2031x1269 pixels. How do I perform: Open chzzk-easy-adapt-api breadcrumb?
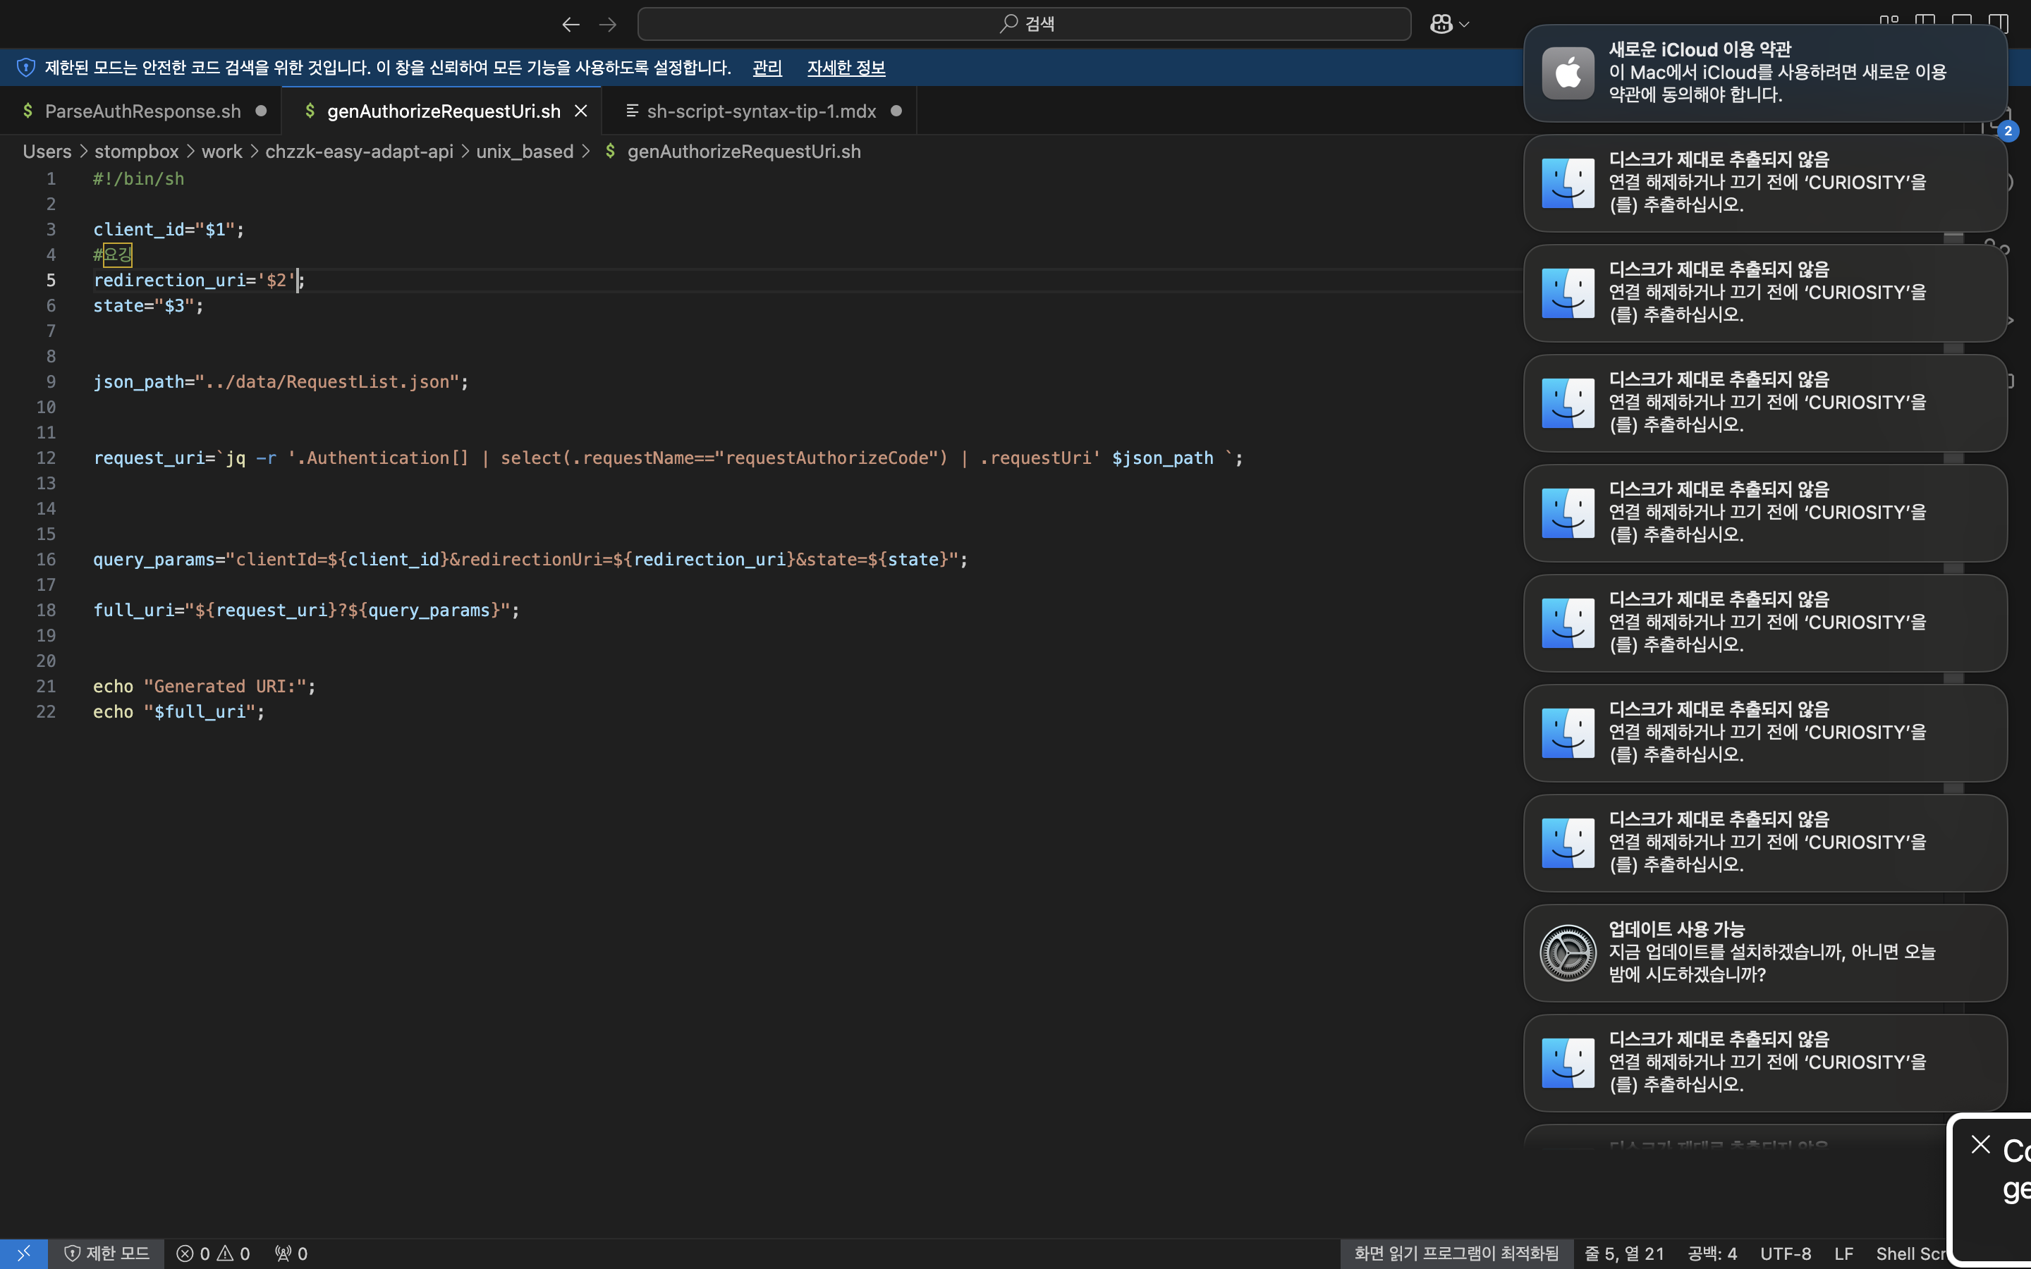[x=359, y=151]
